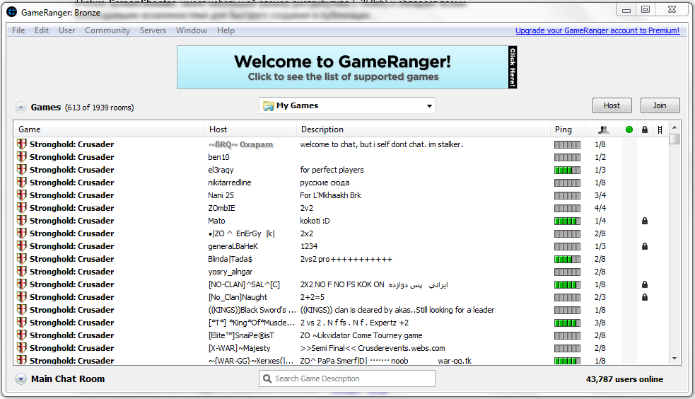Open the My Games filter dropdown

[346, 105]
